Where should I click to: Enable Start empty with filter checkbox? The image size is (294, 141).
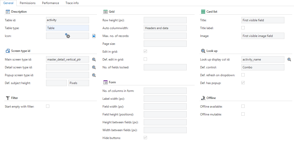coord(48,106)
